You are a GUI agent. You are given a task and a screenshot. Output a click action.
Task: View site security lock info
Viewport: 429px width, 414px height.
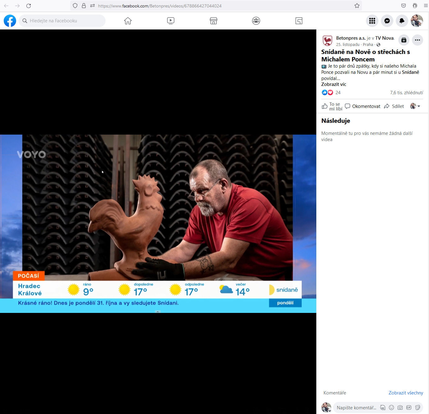(84, 6)
